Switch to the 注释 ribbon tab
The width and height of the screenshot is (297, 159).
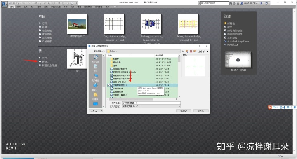pyautogui.click(x=39, y=7)
